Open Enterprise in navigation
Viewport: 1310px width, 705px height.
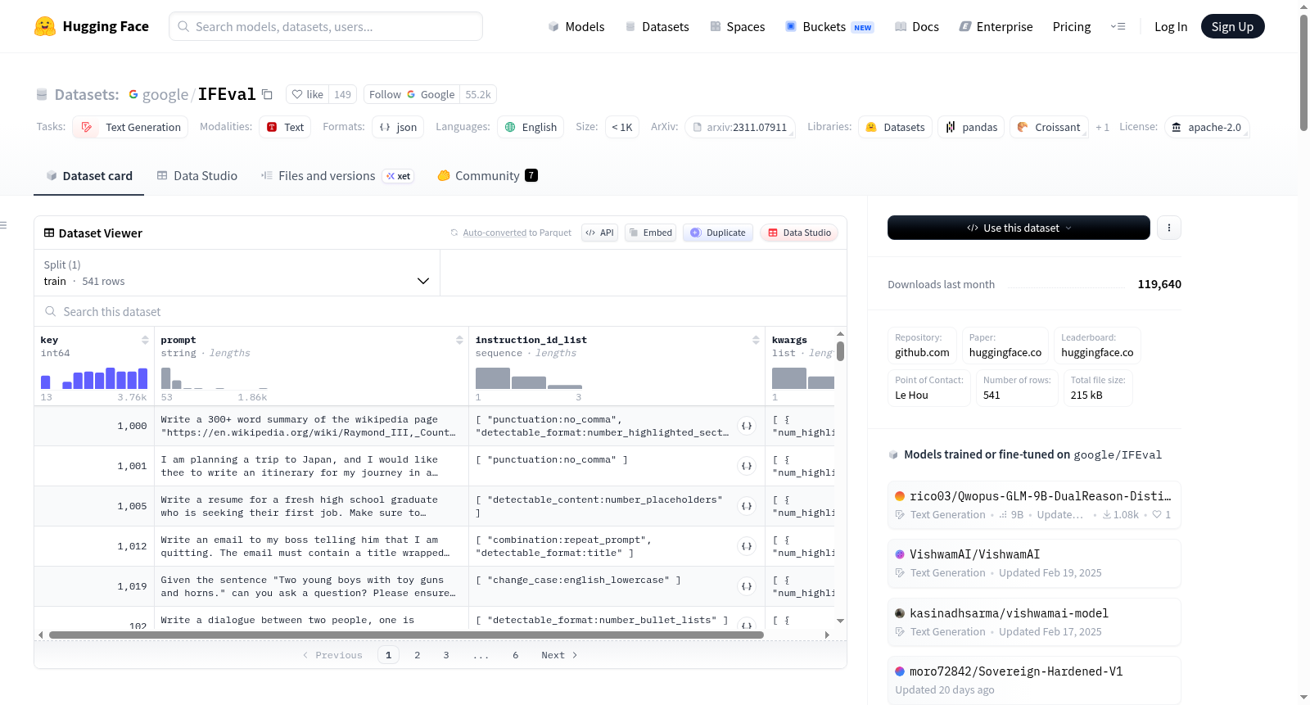pyautogui.click(x=996, y=26)
